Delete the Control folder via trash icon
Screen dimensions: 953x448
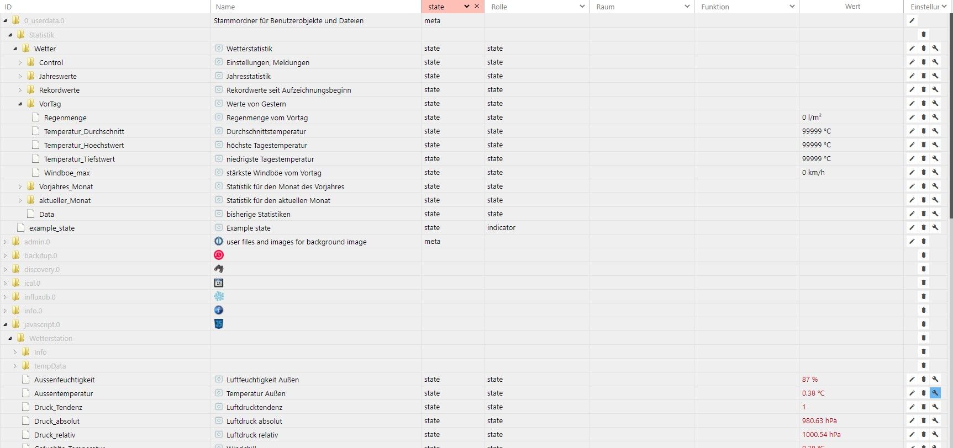point(924,62)
